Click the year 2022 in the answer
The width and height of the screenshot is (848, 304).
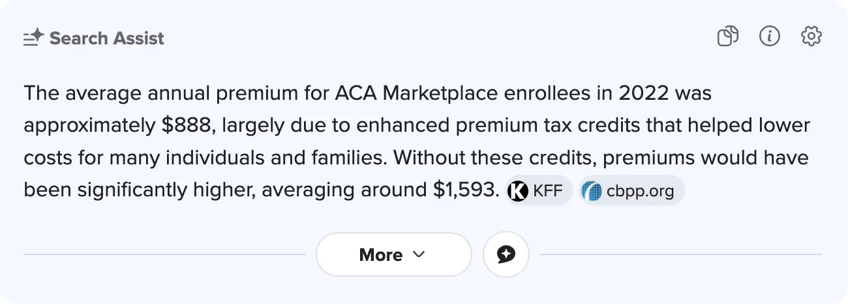pos(643,93)
